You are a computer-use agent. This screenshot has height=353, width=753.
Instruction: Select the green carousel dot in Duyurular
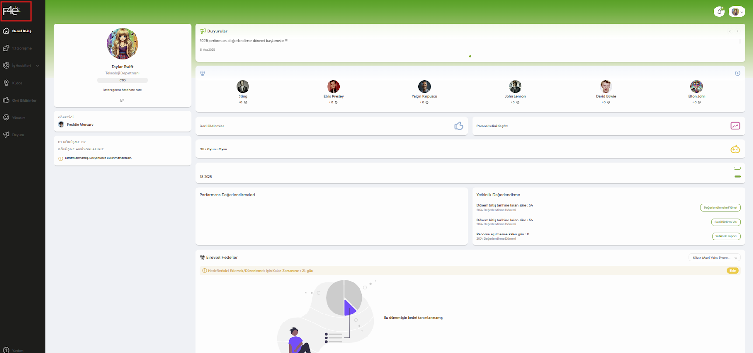point(470,56)
